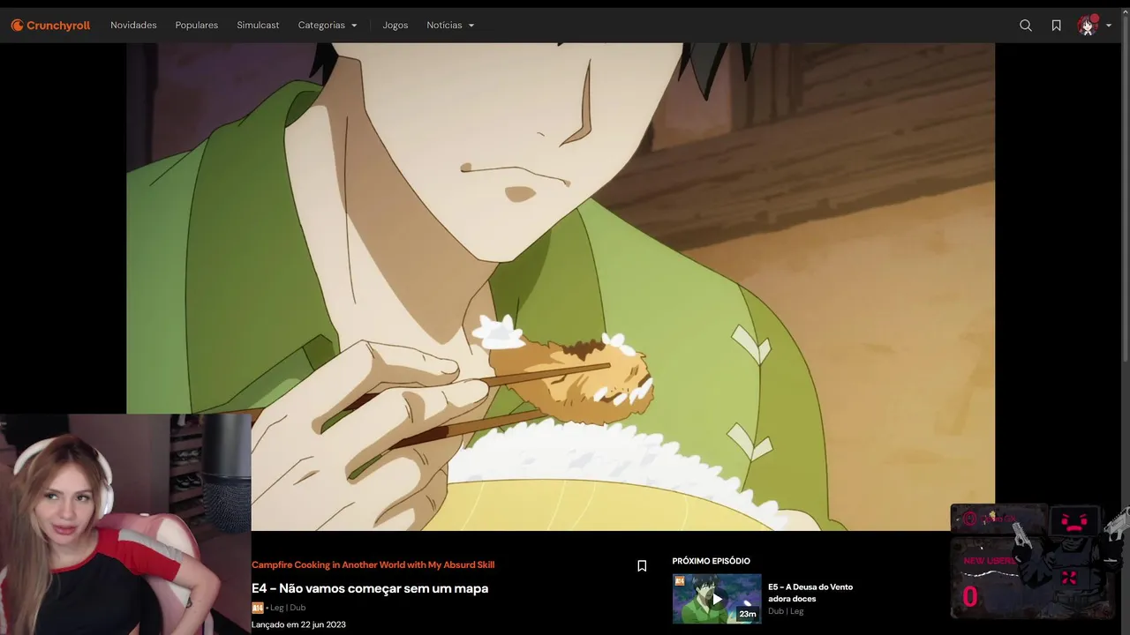Toggle the episode watchlist bookmark icon
Viewport: 1130px width, 635px height.
click(x=642, y=566)
